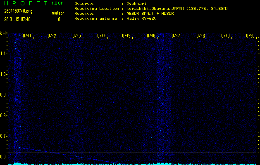Click the observer name @yuhmari
260x165 pixels.
click(x=136, y=4)
